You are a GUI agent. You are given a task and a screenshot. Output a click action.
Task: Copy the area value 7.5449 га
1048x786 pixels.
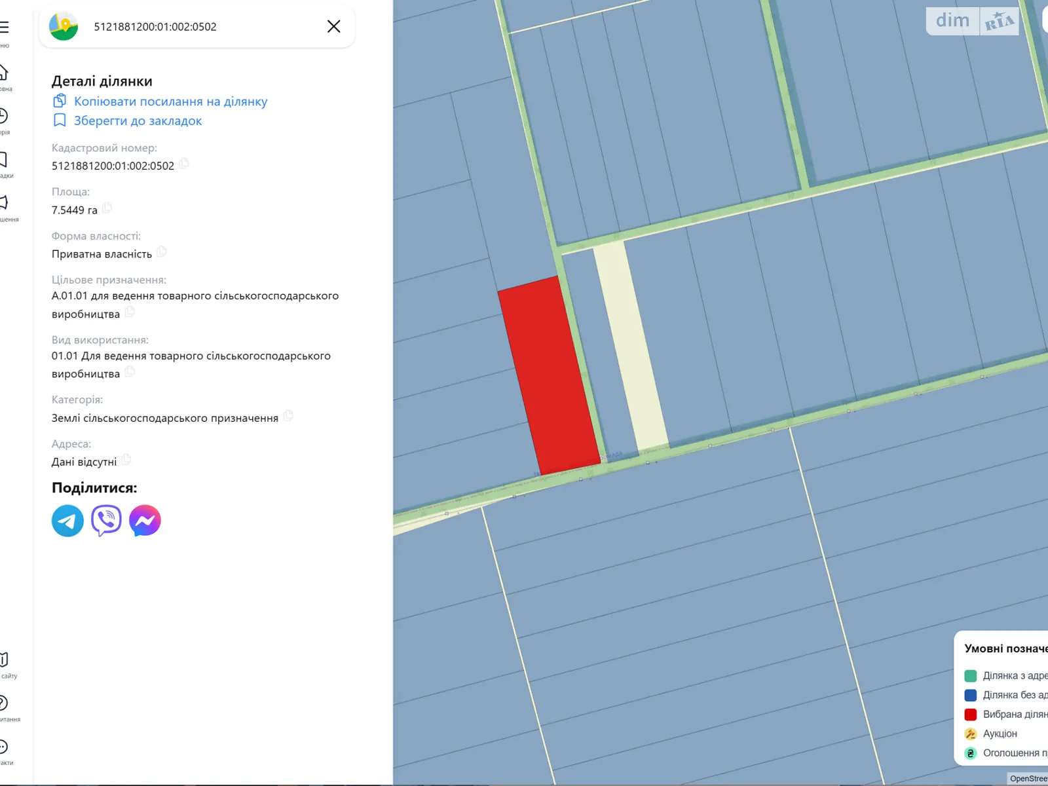click(107, 208)
